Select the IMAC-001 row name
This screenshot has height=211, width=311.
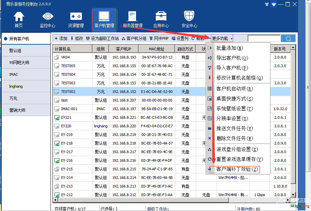point(69,109)
